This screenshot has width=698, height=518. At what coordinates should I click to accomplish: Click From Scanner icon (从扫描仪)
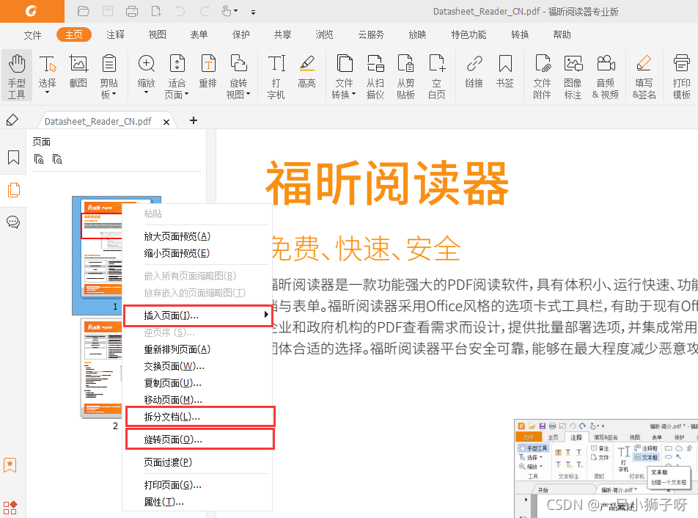pyautogui.click(x=375, y=76)
